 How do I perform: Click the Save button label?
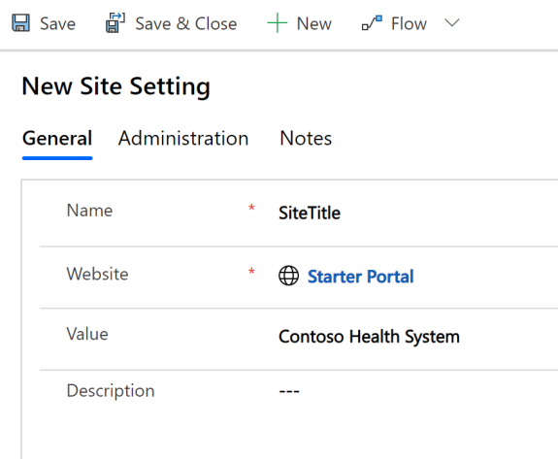57,24
